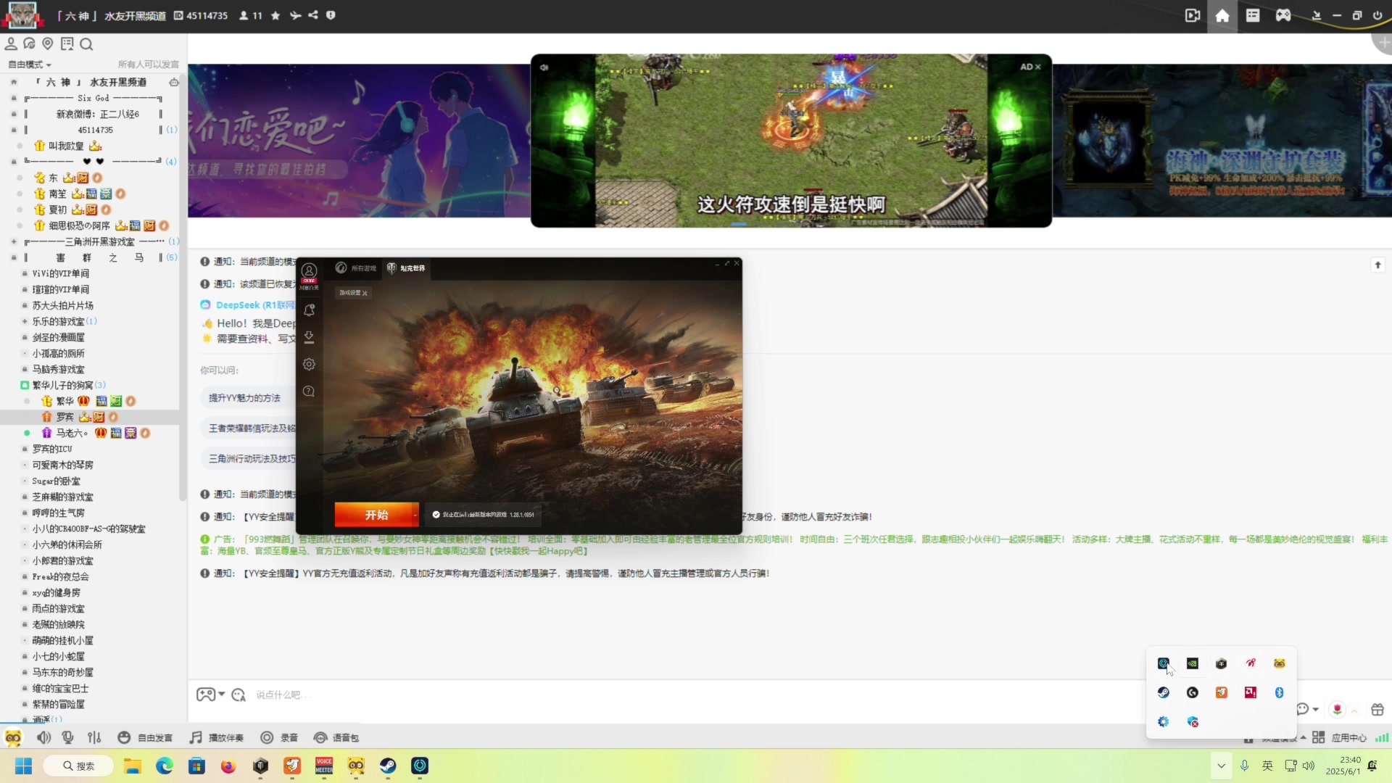Click the Logitech G icon in tray popup

coord(1192,692)
